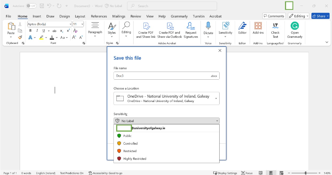Toggle the AutoSave switch
The height and width of the screenshot is (175, 332).
[x=31, y=6]
